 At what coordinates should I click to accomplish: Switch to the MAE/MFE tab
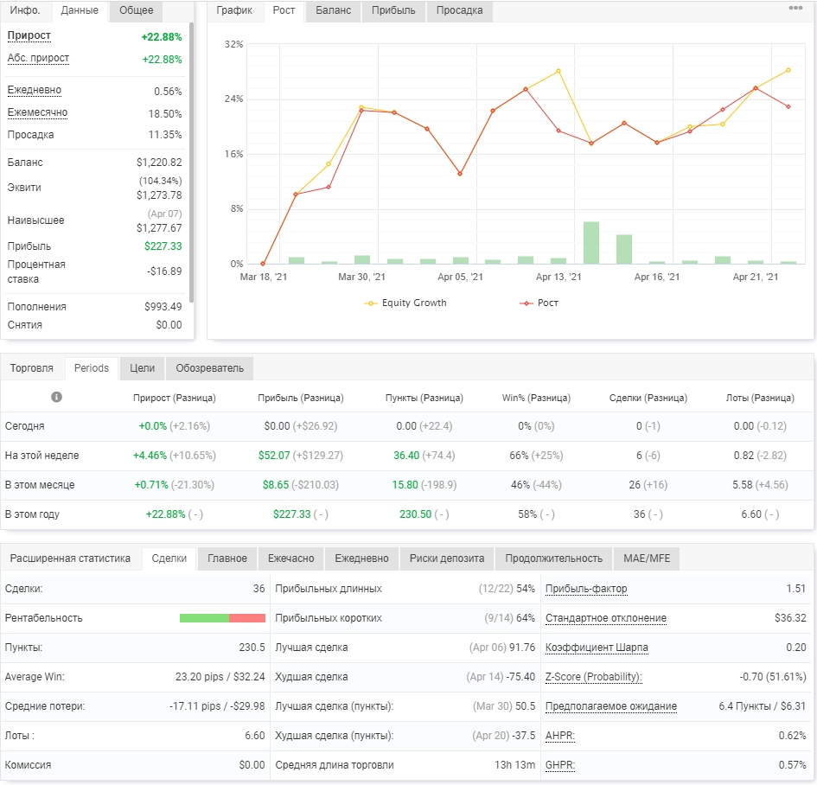click(x=647, y=558)
